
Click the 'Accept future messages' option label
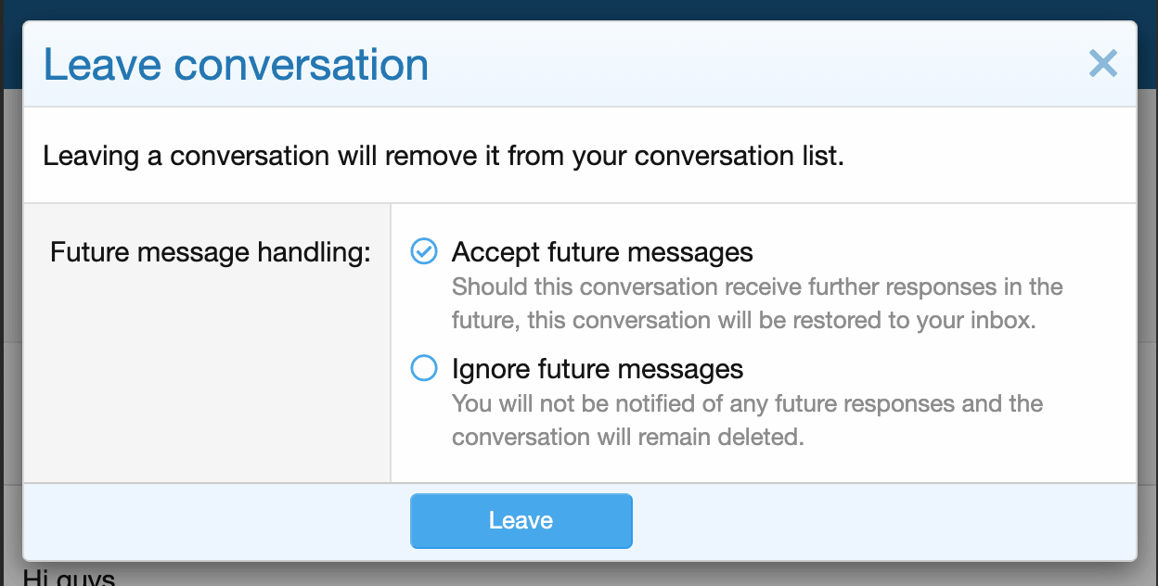(x=602, y=252)
